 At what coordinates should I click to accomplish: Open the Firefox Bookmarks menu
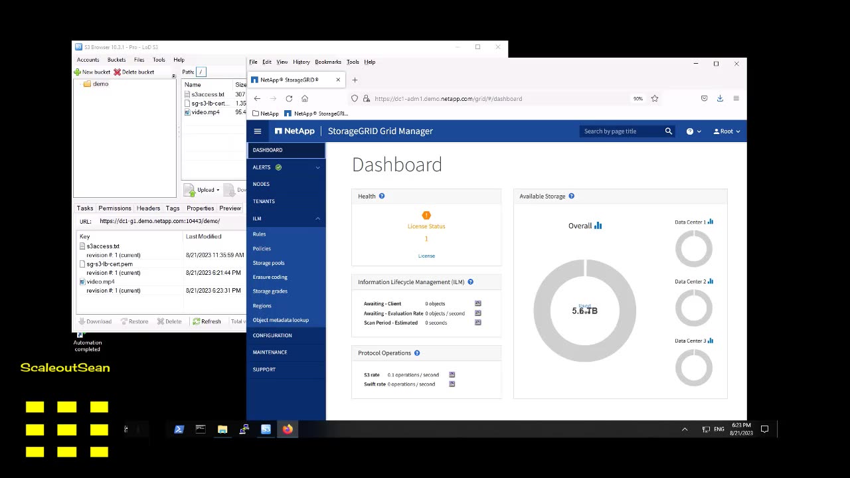[x=328, y=62]
